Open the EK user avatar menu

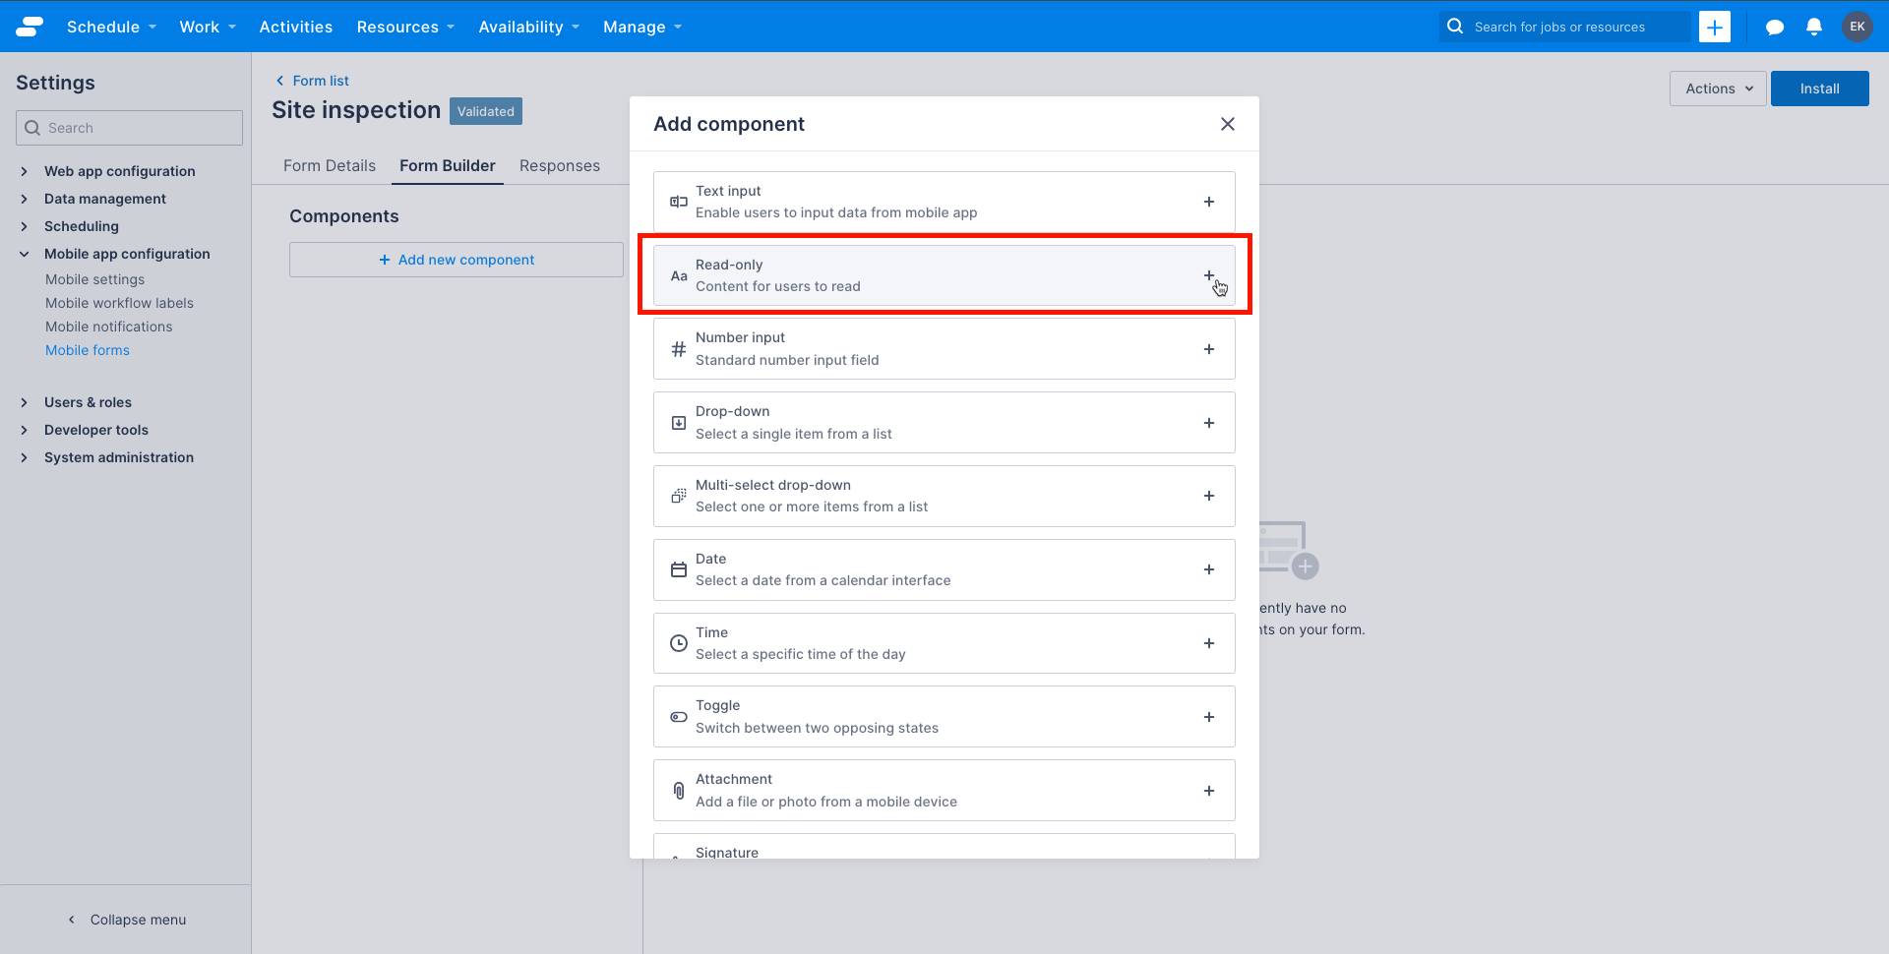[1858, 27]
